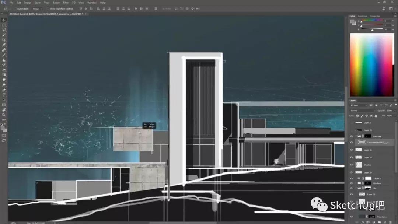Select the Gradient tool

pyautogui.click(x=4, y=75)
